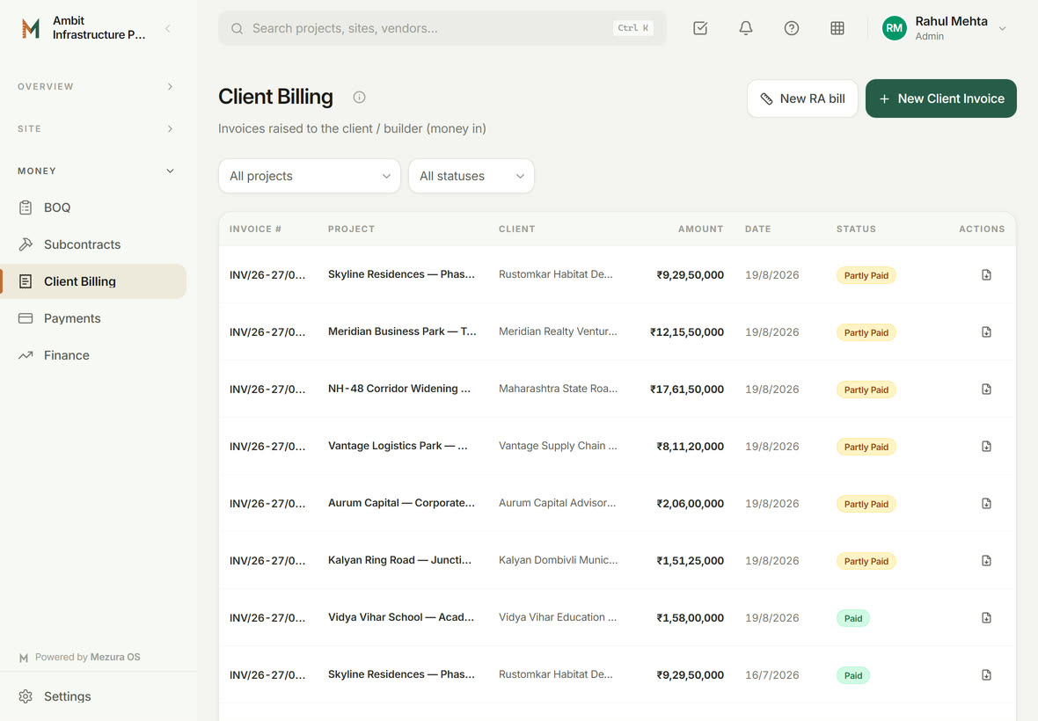This screenshot has height=721, width=1038.
Task: Click amount ₹17,61,50,000
Action: pos(686,389)
